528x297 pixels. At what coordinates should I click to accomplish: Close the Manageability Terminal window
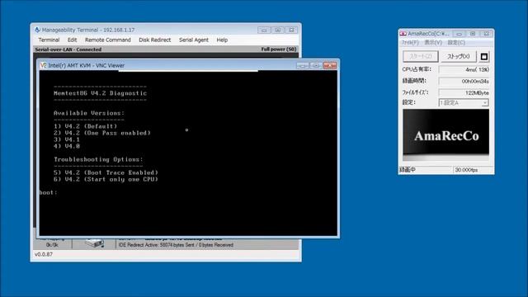(x=291, y=30)
